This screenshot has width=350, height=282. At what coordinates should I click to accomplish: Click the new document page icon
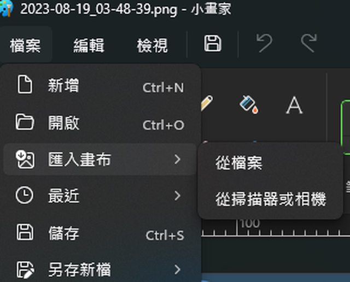[25, 84]
